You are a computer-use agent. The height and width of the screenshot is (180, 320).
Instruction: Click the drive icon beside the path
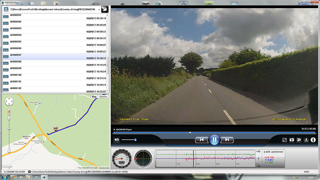(x=6, y=9)
